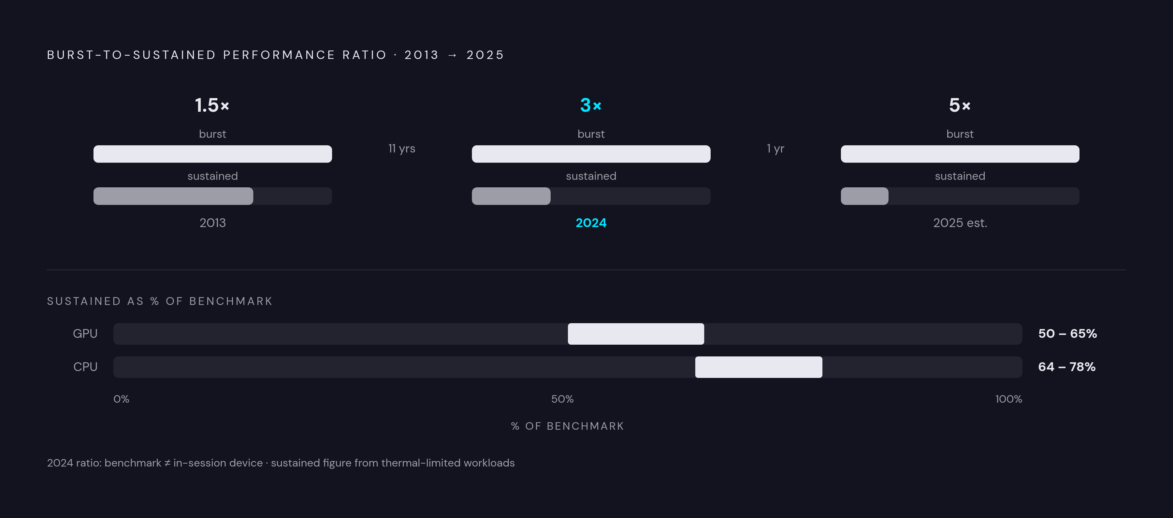Select the 2025 est. burst bar
The width and height of the screenshot is (1173, 518).
[960, 154]
